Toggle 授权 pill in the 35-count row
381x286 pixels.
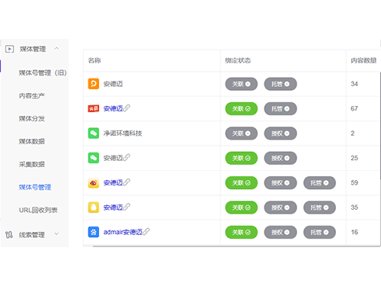coord(280,207)
